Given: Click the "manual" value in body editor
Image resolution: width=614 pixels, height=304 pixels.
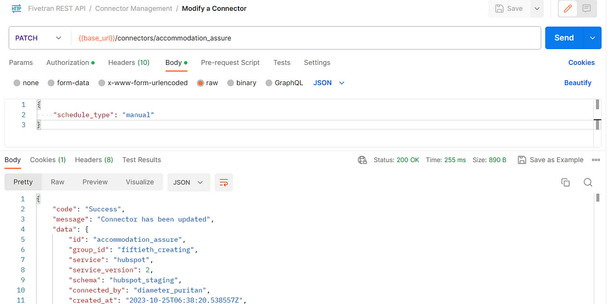Looking at the screenshot, I should (139, 115).
